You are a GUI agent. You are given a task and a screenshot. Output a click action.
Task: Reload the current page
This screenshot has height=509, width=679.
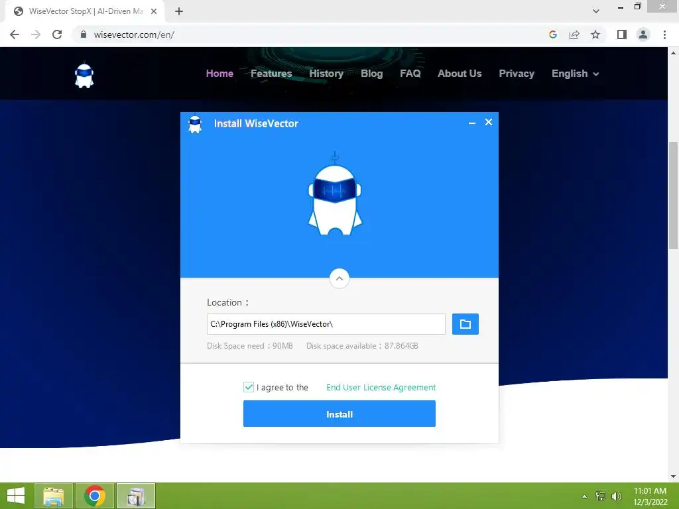pos(57,34)
